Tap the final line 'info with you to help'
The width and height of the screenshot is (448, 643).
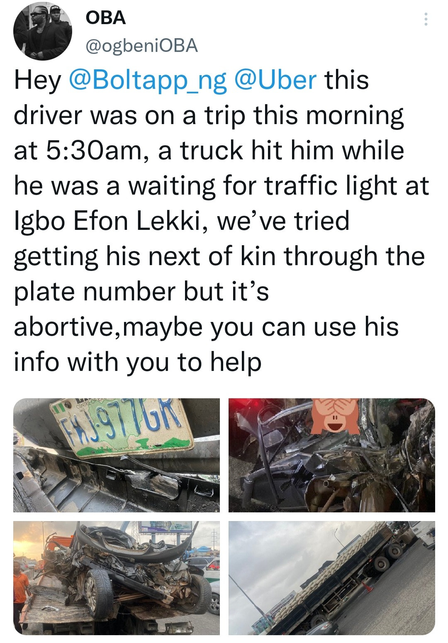coord(138,362)
